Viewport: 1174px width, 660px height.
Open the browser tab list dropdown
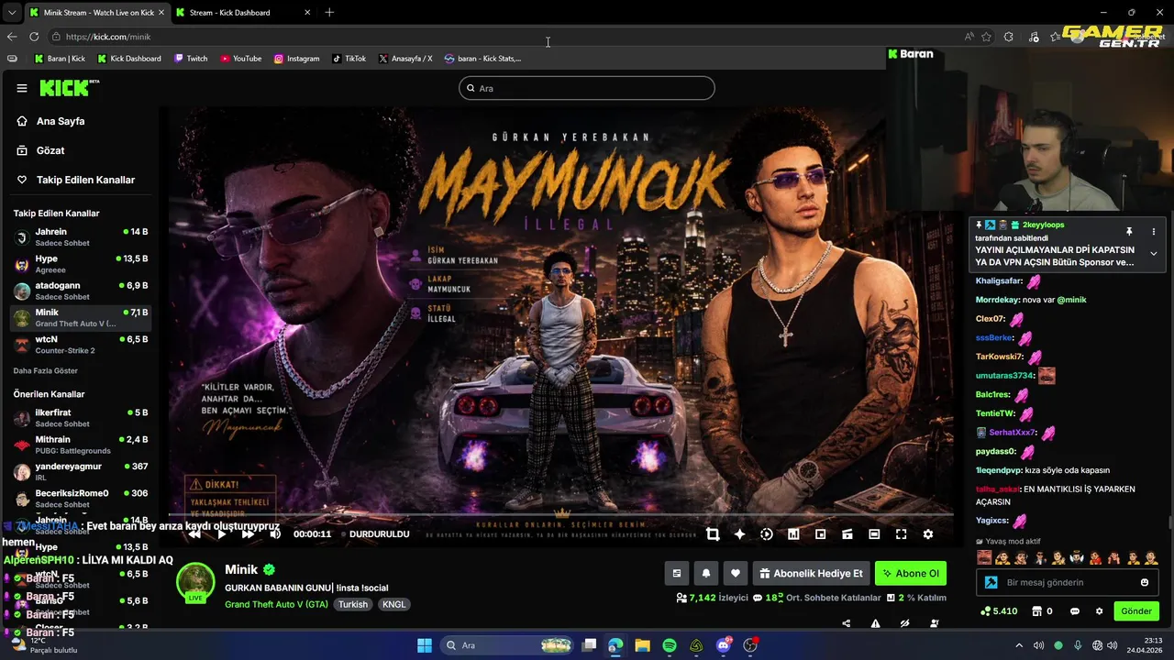tap(11, 13)
